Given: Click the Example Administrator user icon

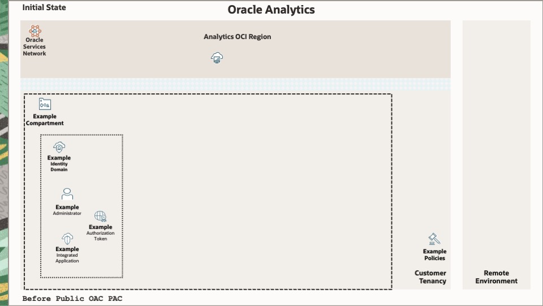Looking at the screenshot, I should click(x=67, y=195).
